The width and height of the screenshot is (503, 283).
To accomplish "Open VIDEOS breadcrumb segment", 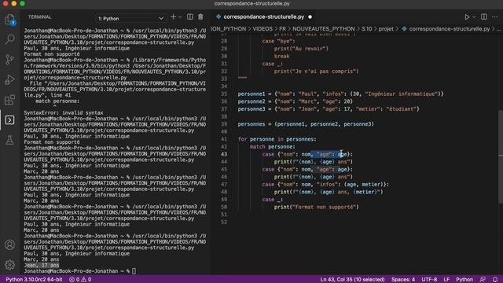I will [x=263, y=29].
